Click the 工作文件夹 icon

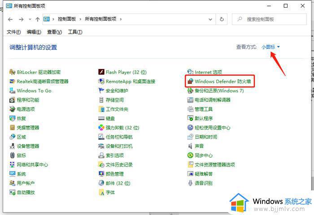101,109
